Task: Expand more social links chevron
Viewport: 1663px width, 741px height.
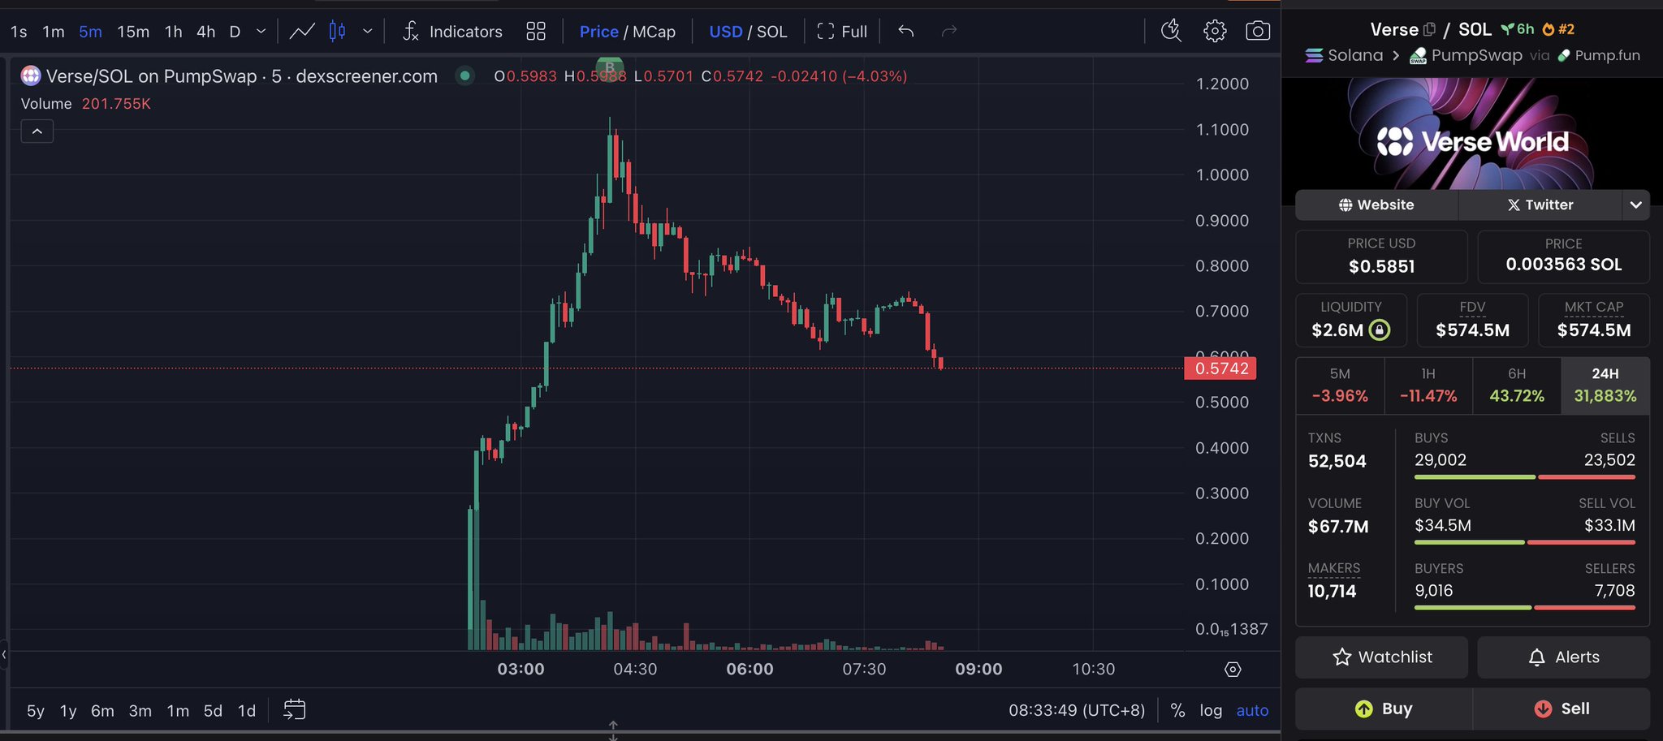Action: pyautogui.click(x=1636, y=205)
